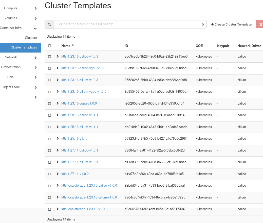Expand k8s-1.23.16-cilium-v1.0.3 row chevron
The width and height of the screenshot is (263, 223).
[x=58, y=80]
